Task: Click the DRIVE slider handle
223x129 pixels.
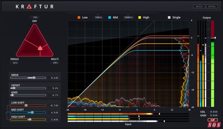Action: (x=34, y=78)
